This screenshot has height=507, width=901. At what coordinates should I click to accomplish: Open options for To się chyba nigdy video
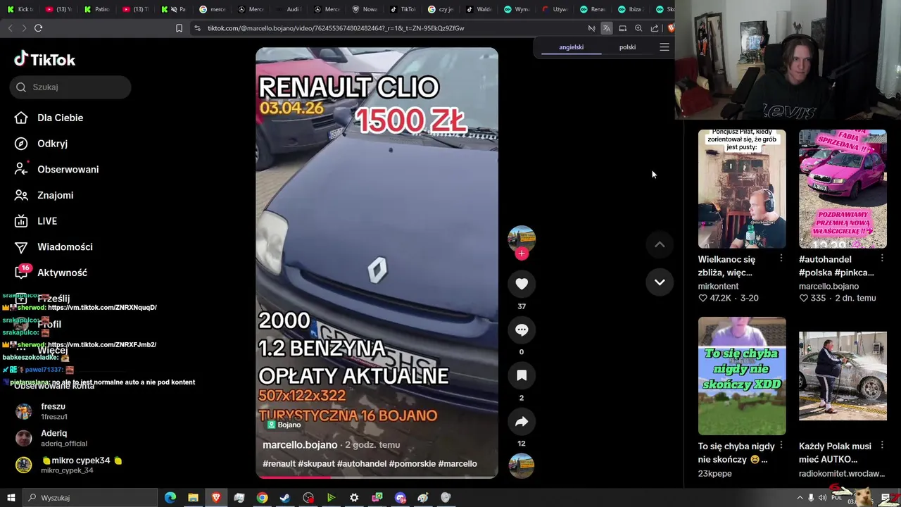coord(781,446)
